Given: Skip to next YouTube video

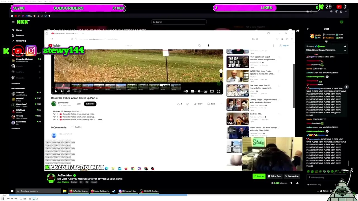Looking at the screenshot, I should pos(62,91).
